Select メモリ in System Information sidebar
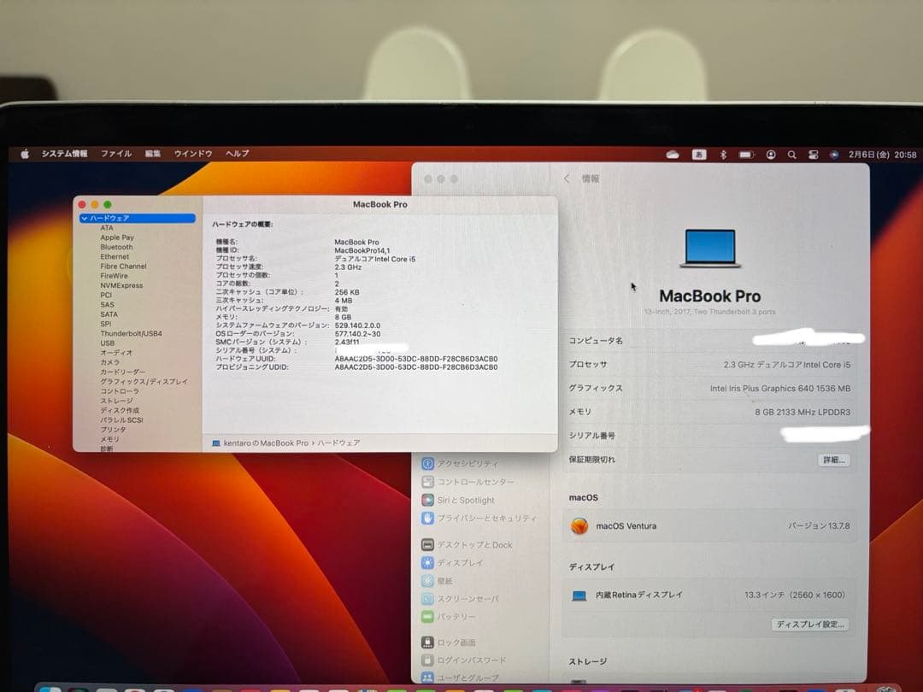The image size is (923, 692). pos(109,439)
